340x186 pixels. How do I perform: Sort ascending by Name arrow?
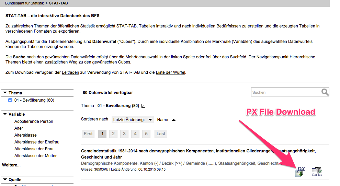pos(173,120)
